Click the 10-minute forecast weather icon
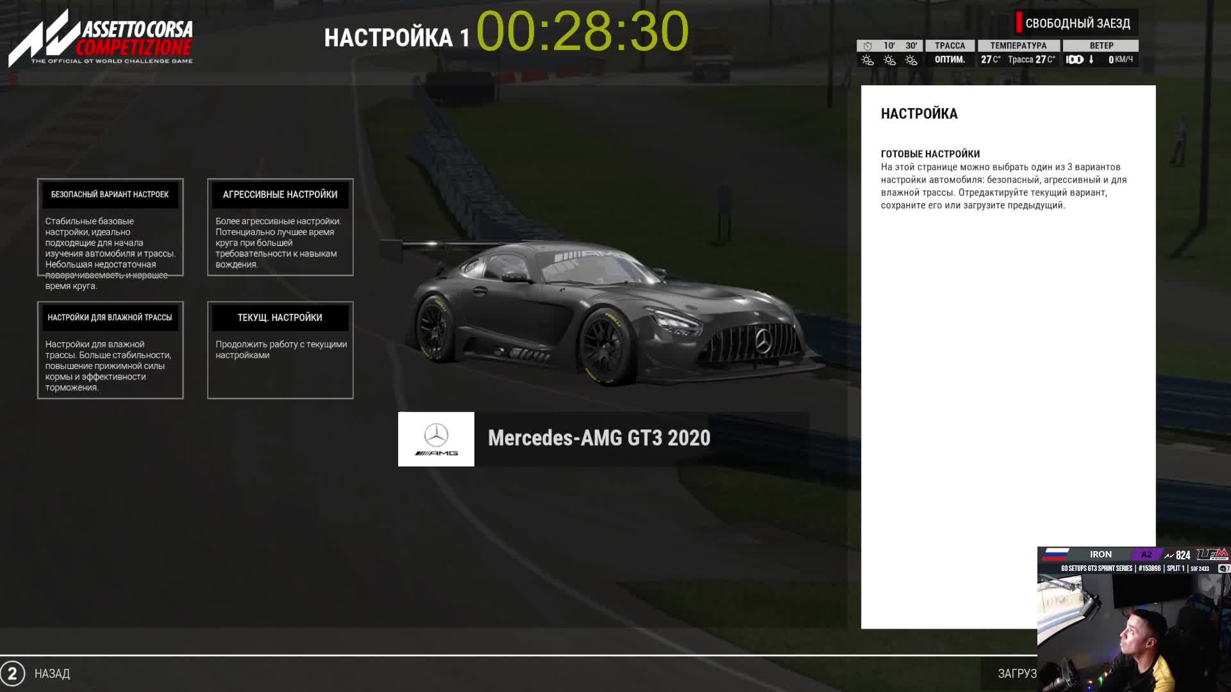 tap(889, 60)
